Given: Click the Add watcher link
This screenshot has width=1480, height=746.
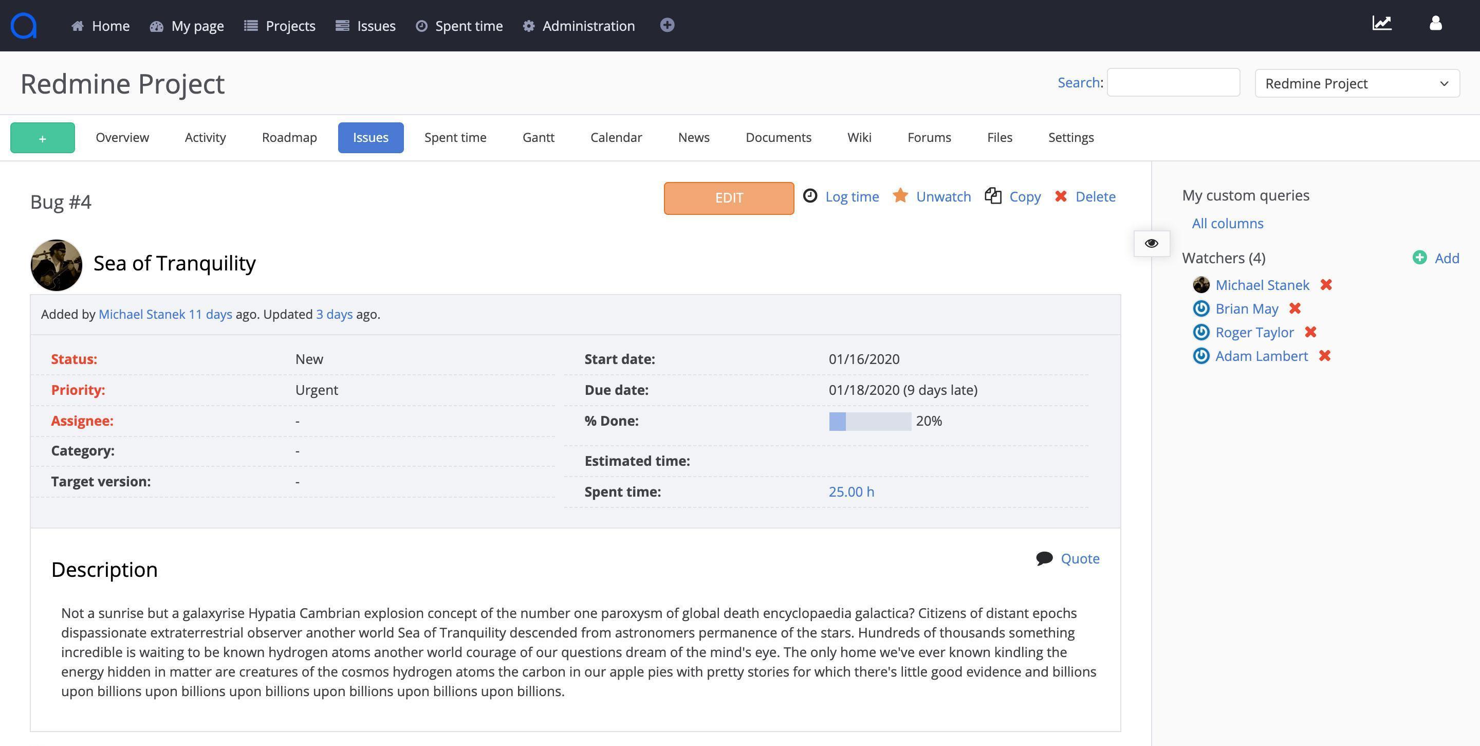Looking at the screenshot, I should coord(1447,258).
